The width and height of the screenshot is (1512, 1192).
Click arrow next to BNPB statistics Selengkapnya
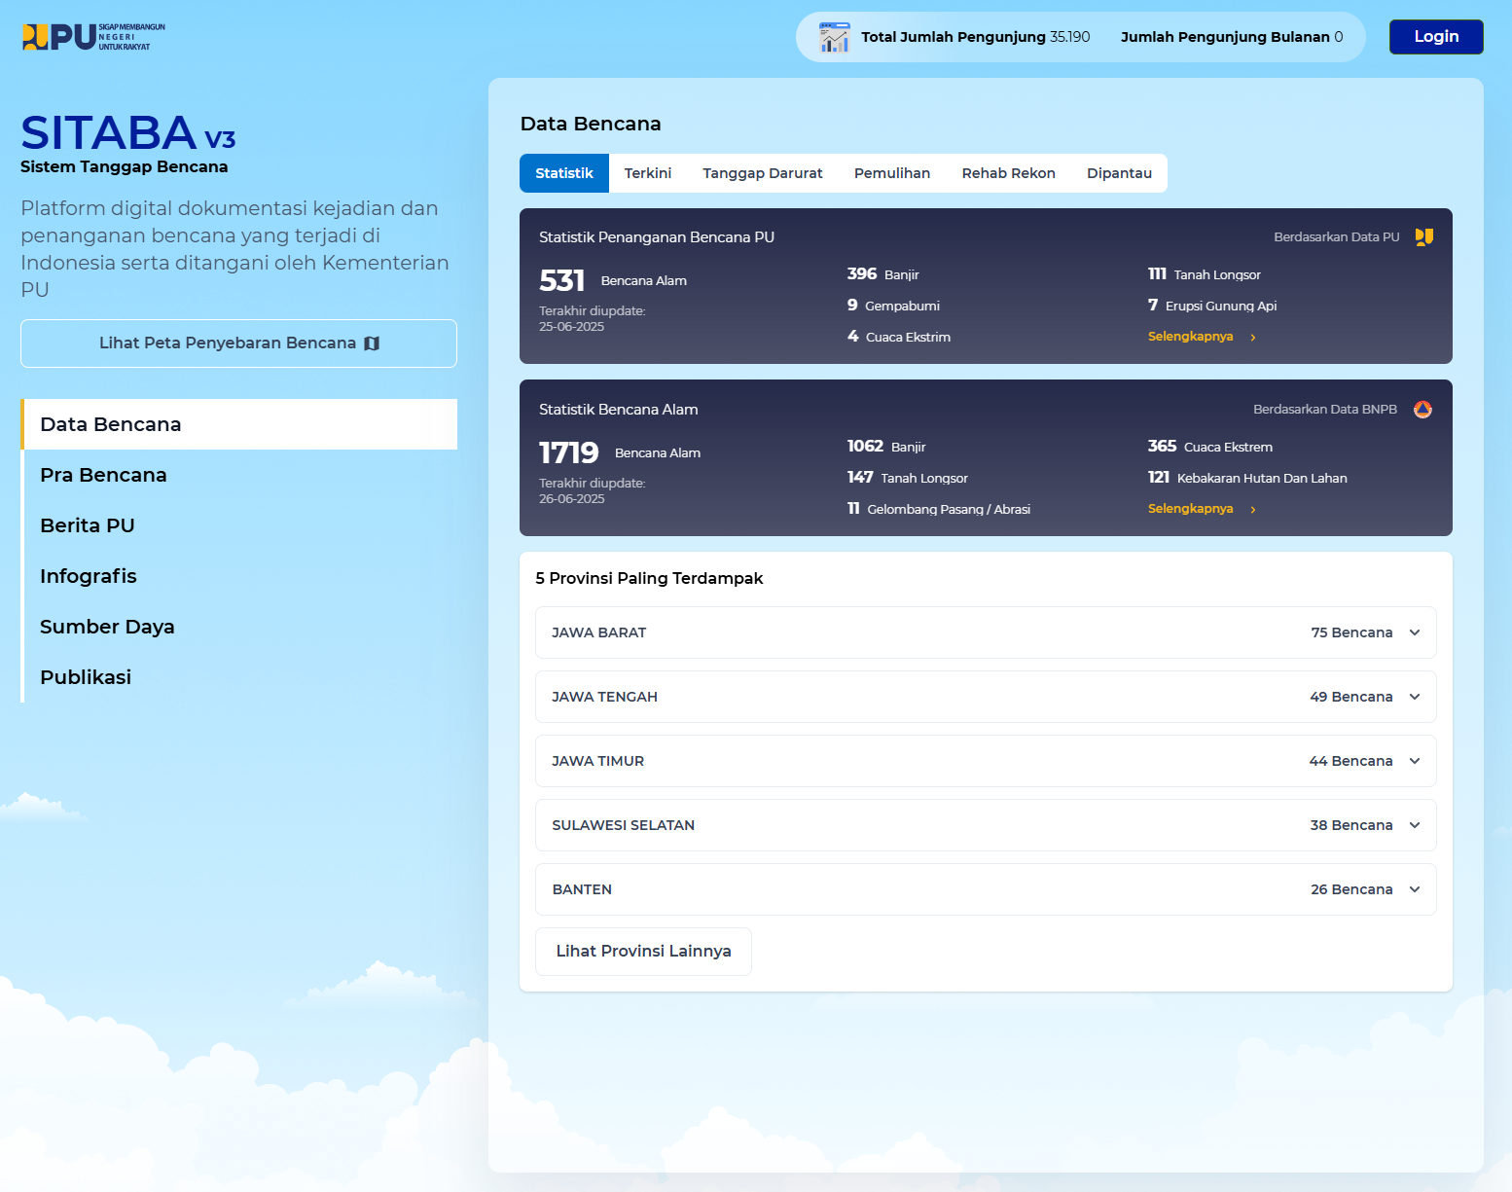point(1253,510)
